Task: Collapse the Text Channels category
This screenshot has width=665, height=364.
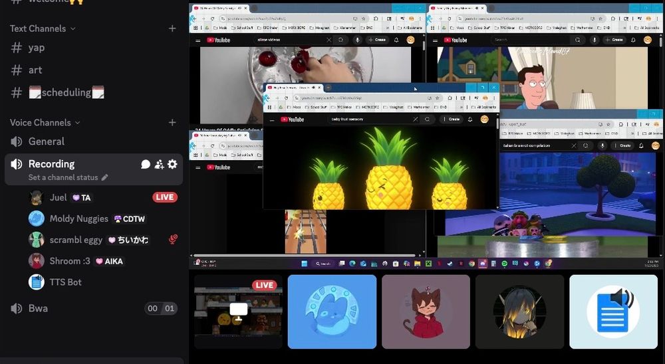Action: [43, 29]
